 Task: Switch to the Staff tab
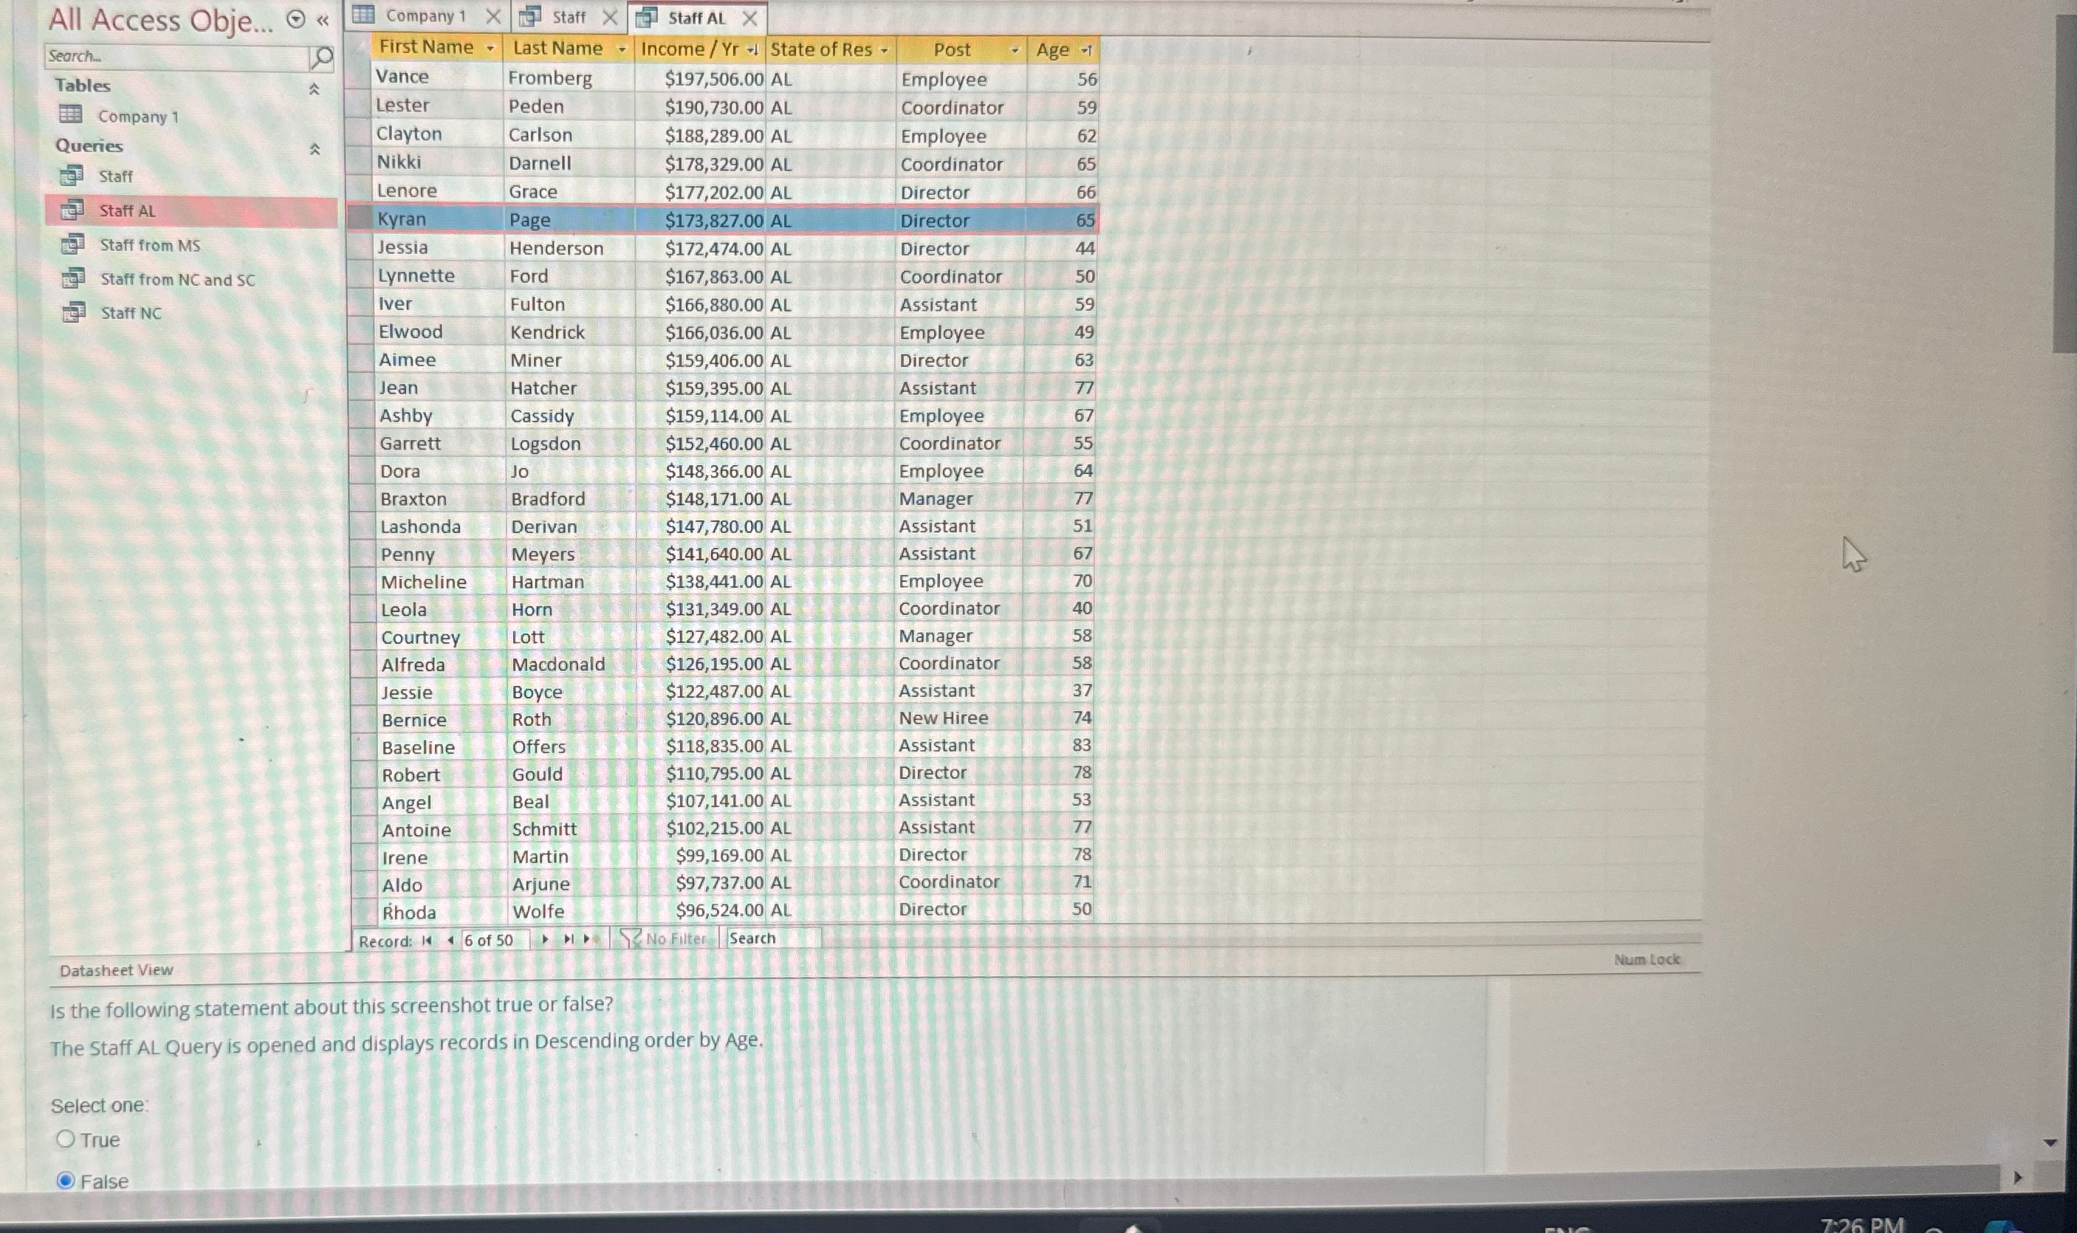tap(569, 17)
